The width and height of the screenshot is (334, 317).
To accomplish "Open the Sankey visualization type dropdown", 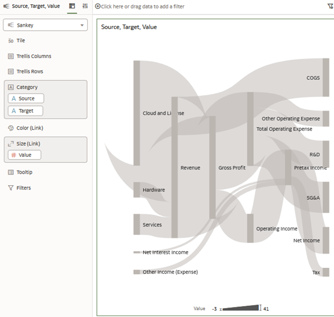I will tap(45, 25).
